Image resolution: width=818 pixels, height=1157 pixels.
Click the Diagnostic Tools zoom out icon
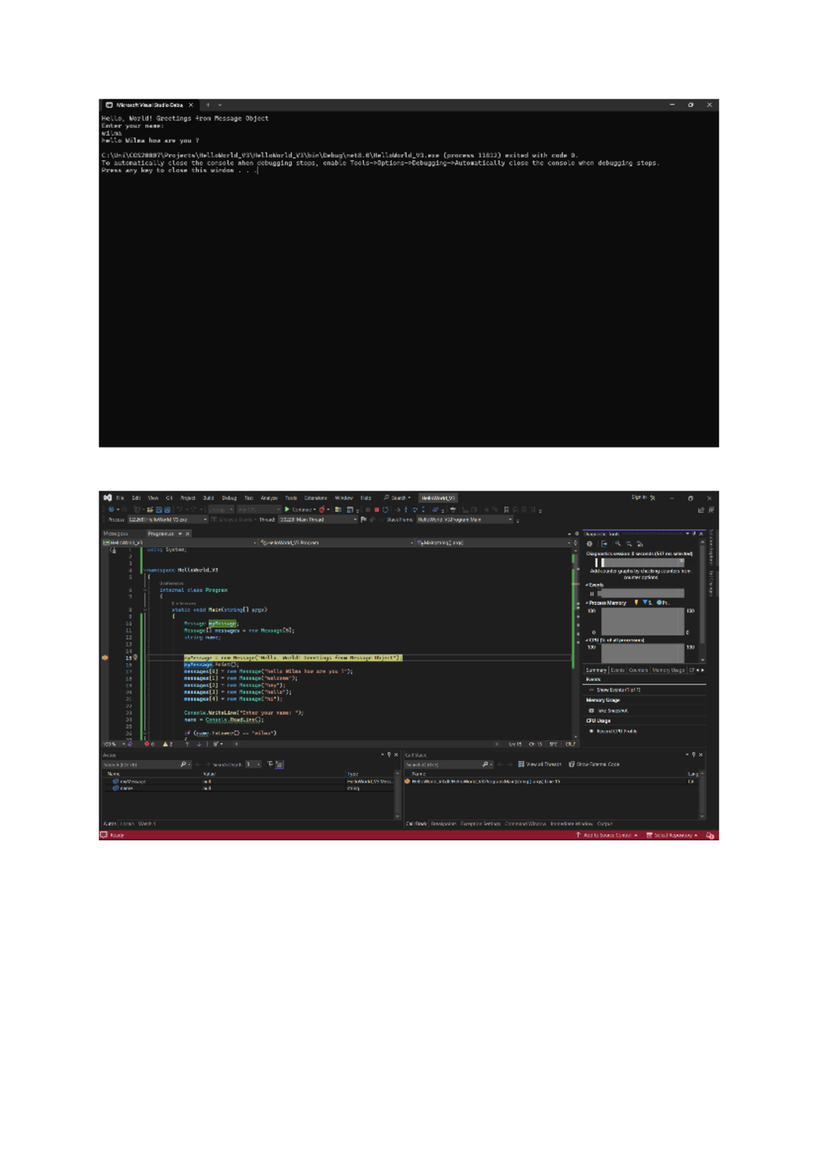pyautogui.click(x=629, y=544)
